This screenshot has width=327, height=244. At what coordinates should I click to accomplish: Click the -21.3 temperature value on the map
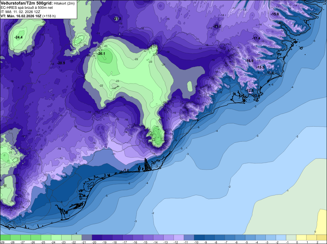coord(117,19)
